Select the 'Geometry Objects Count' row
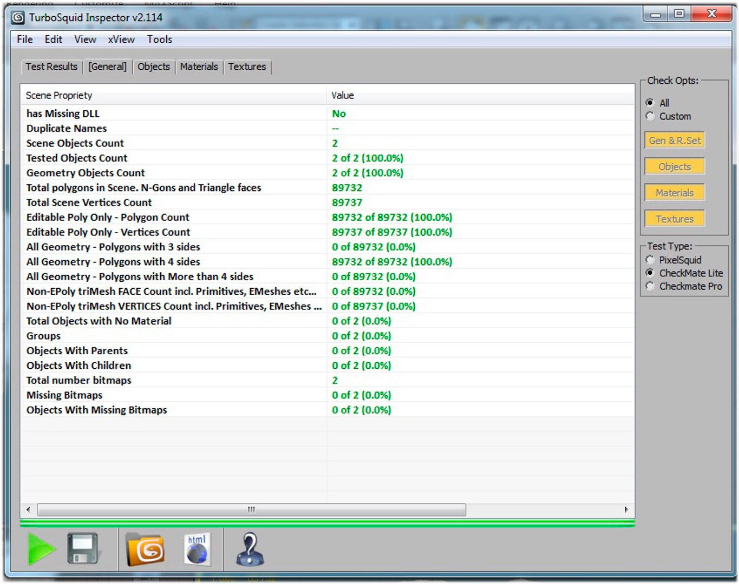 tap(328, 173)
